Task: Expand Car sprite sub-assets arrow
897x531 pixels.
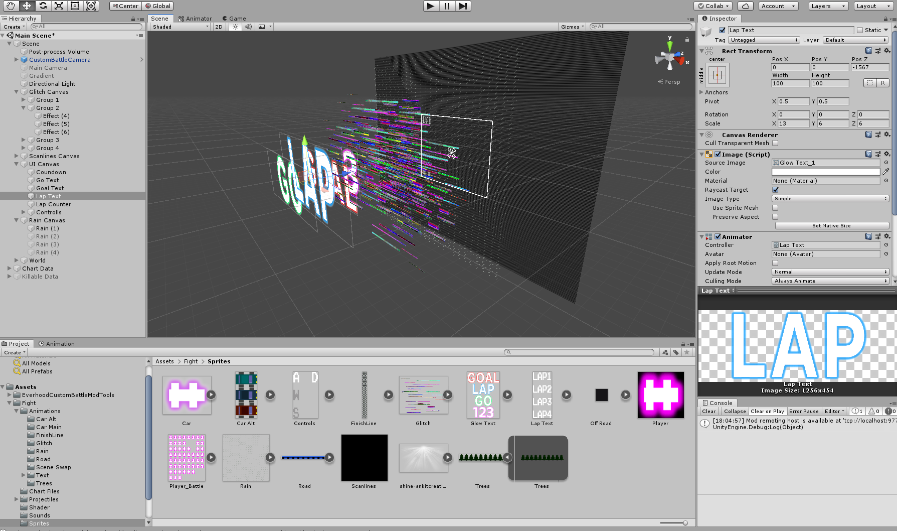Action: 211,395
